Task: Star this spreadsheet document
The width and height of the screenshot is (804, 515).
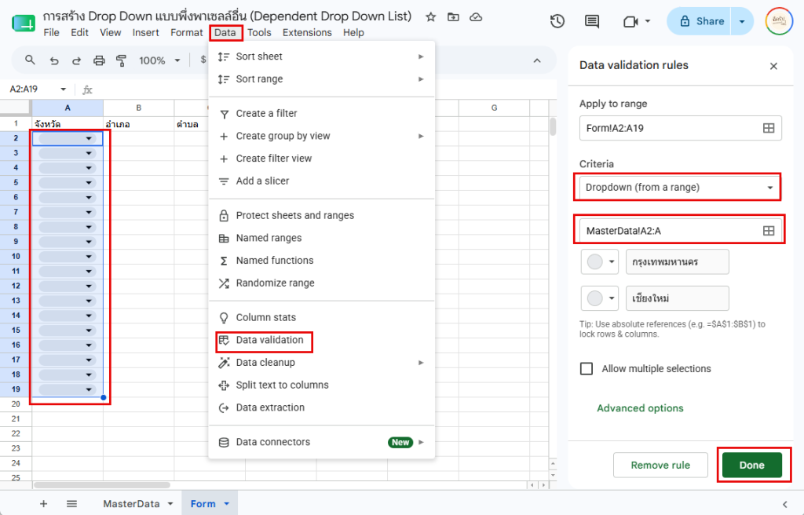Action: click(x=431, y=17)
